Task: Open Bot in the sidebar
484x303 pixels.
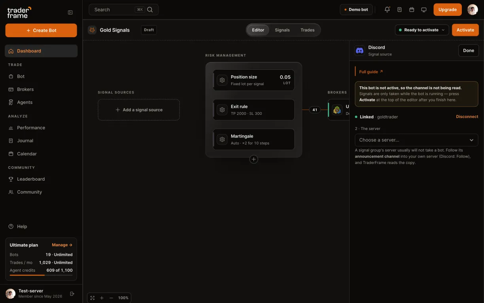Action: (x=41, y=76)
